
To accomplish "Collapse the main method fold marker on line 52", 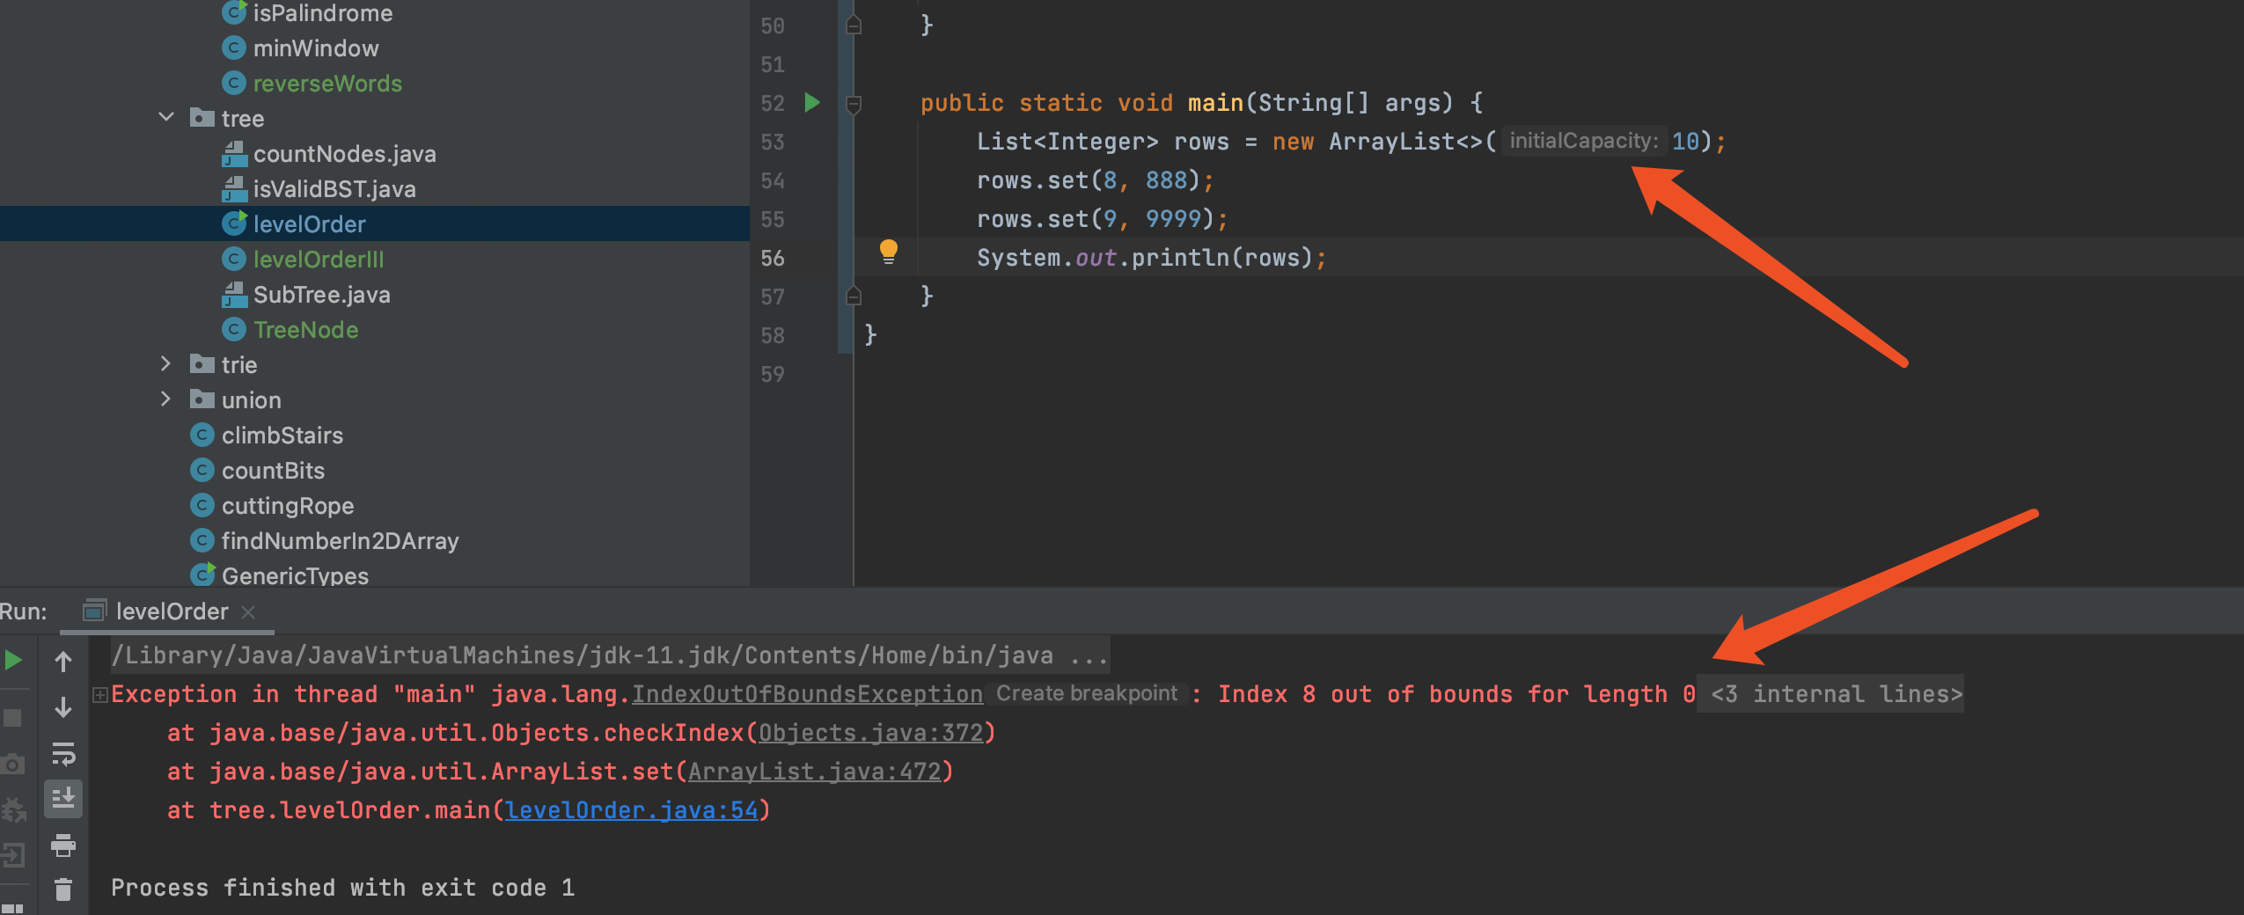I will [x=854, y=104].
